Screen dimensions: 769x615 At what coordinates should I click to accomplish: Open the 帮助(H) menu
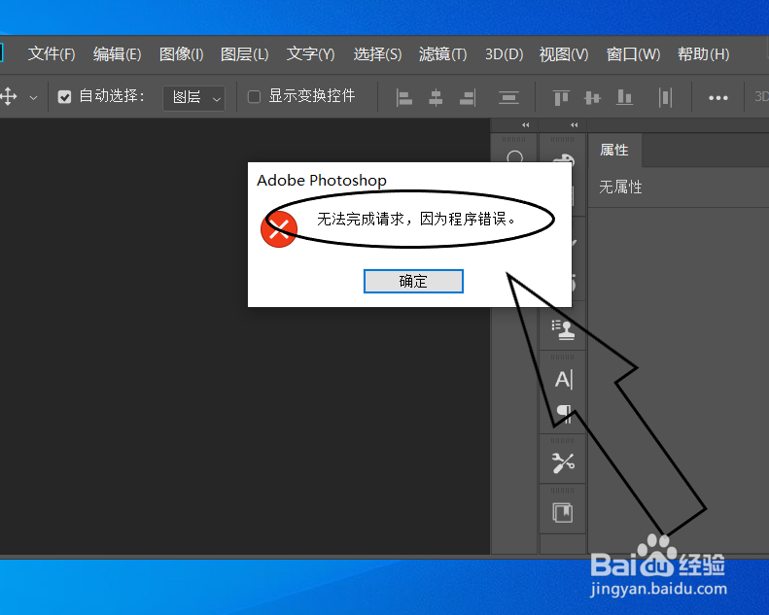(703, 53)
